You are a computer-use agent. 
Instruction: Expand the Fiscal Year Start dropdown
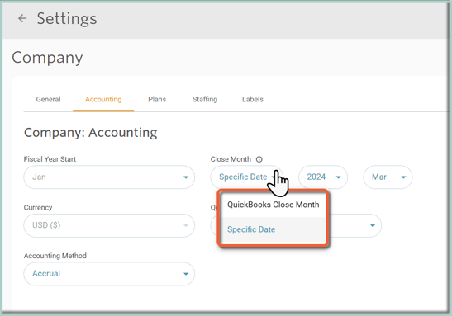pyautogui.click(x=109, y=177)
